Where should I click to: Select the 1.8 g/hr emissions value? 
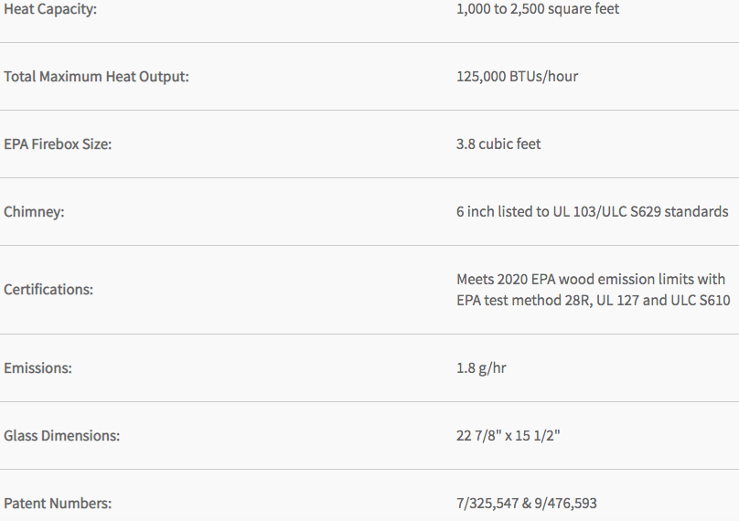[x=481, y=367]
